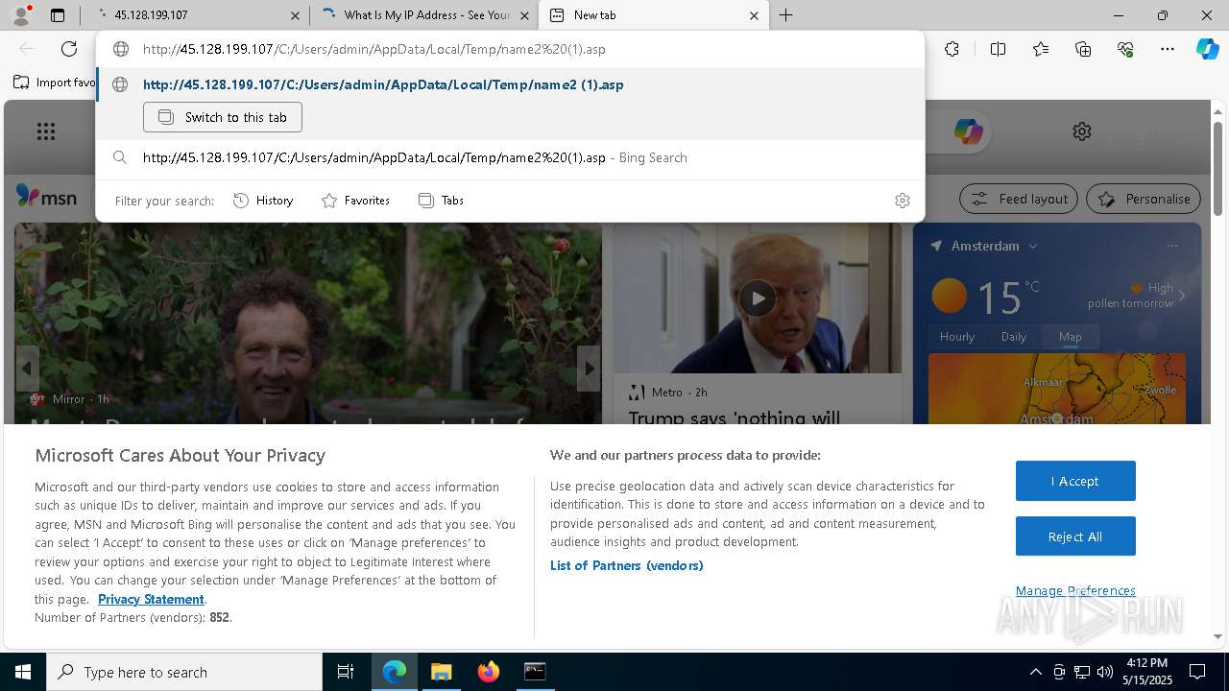This screenshot has height=691, width=1229.
Task: Open weather card more options ellipsis
Action: click(x=1171, y=246)
